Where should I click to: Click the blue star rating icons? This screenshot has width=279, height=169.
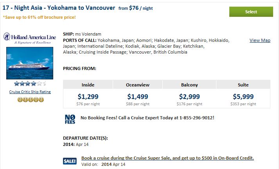tap(30, 83)
